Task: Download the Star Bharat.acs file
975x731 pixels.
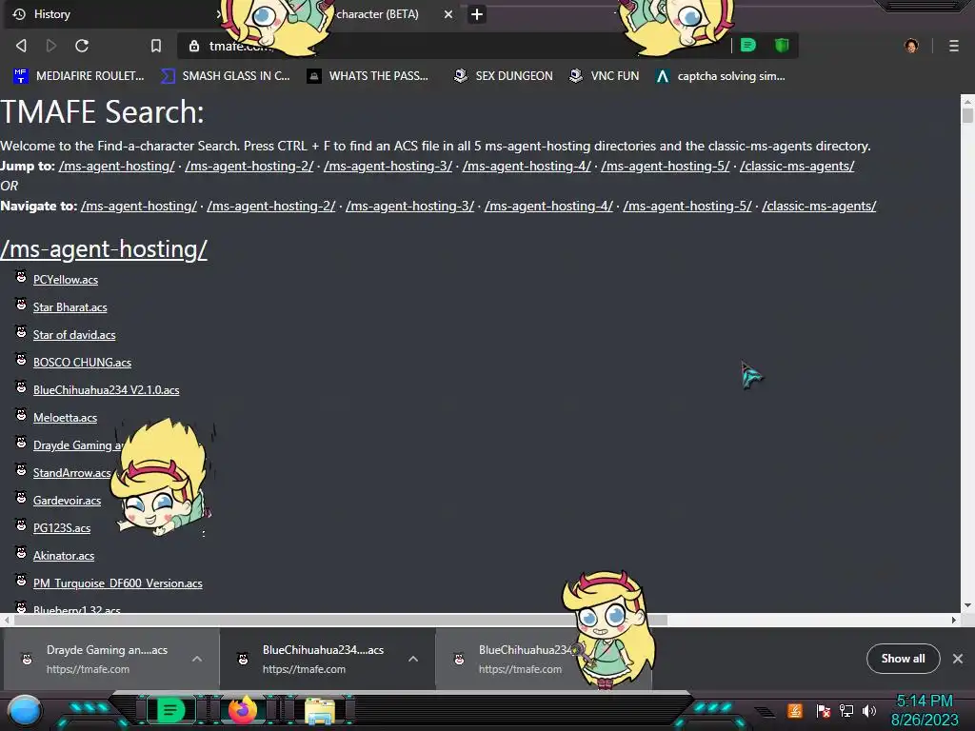Action: click(x=70, y=307)
